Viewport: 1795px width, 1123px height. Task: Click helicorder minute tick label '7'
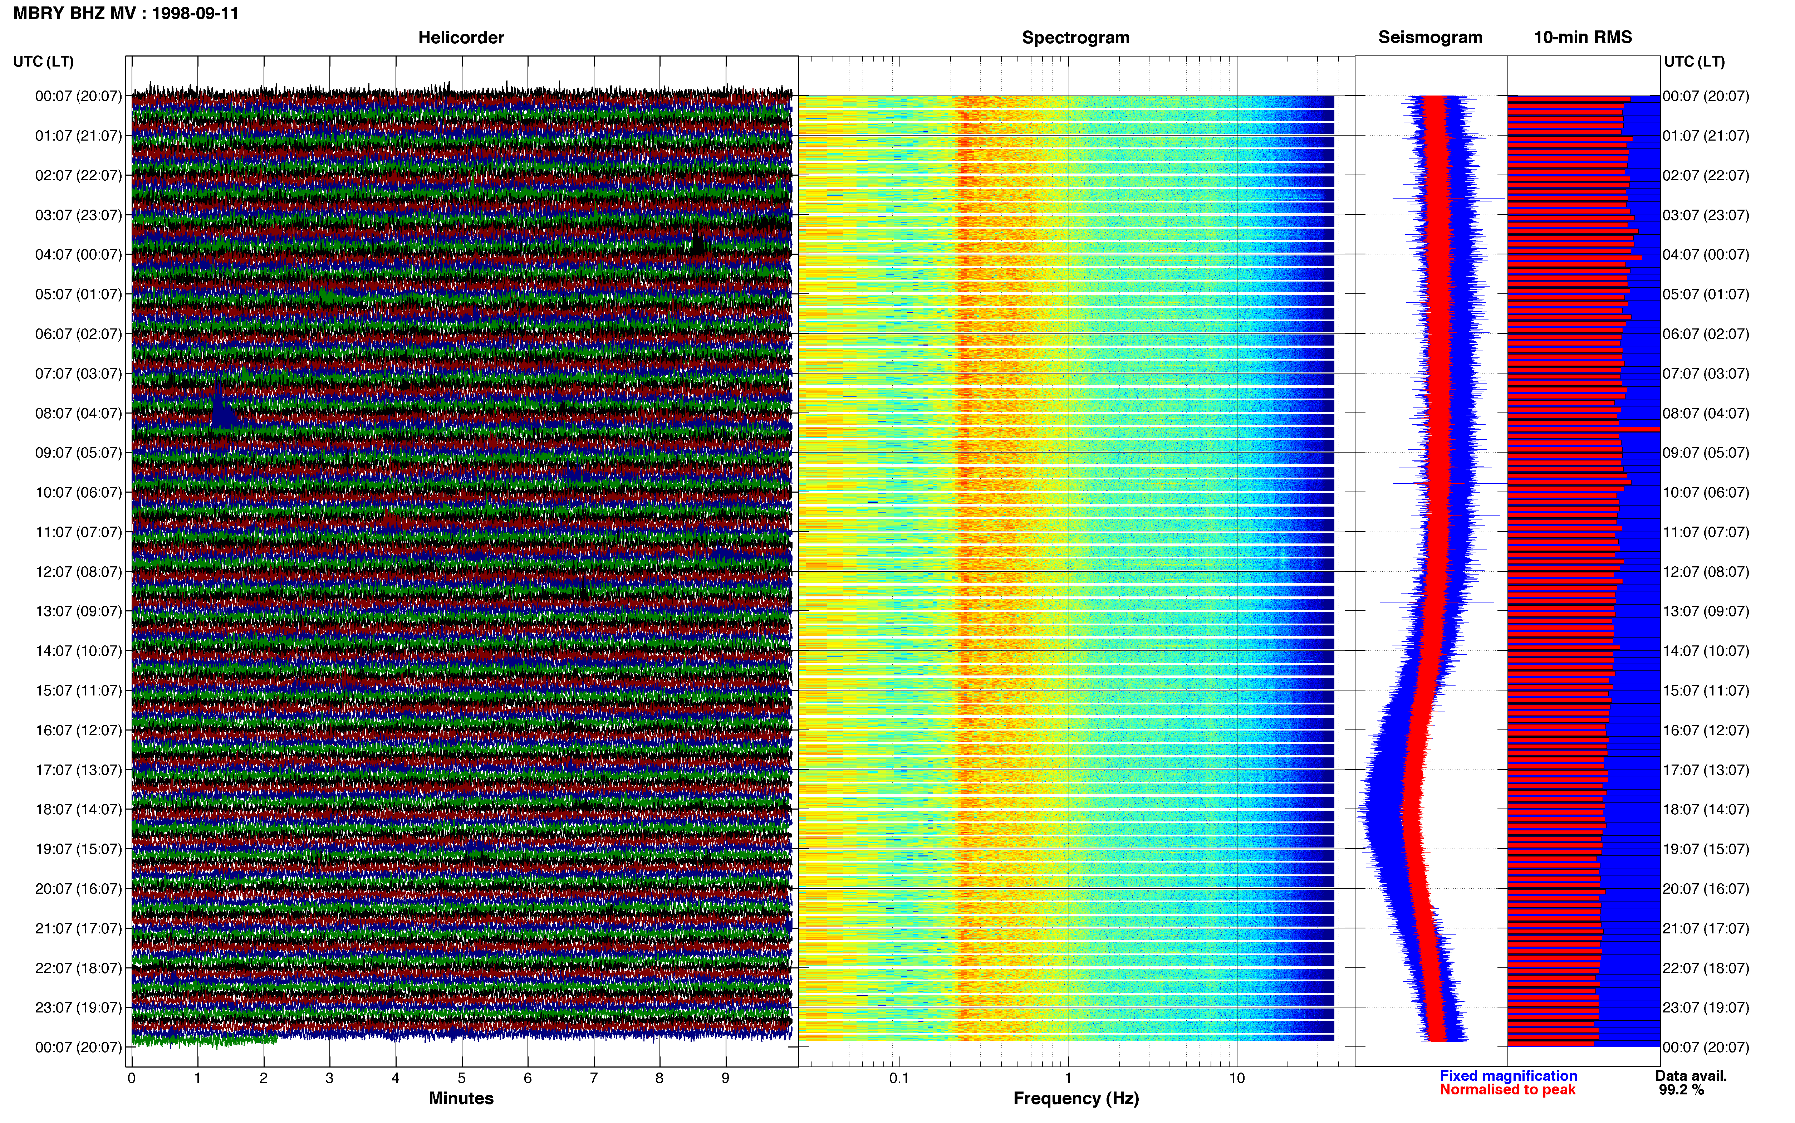point(594,1078)
